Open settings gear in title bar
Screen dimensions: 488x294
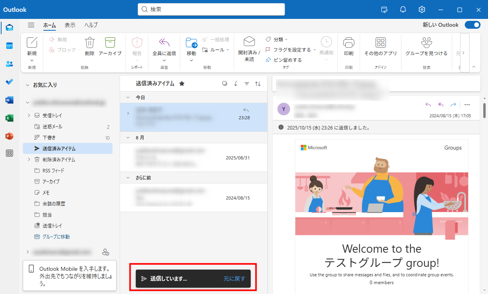(422, 9)
